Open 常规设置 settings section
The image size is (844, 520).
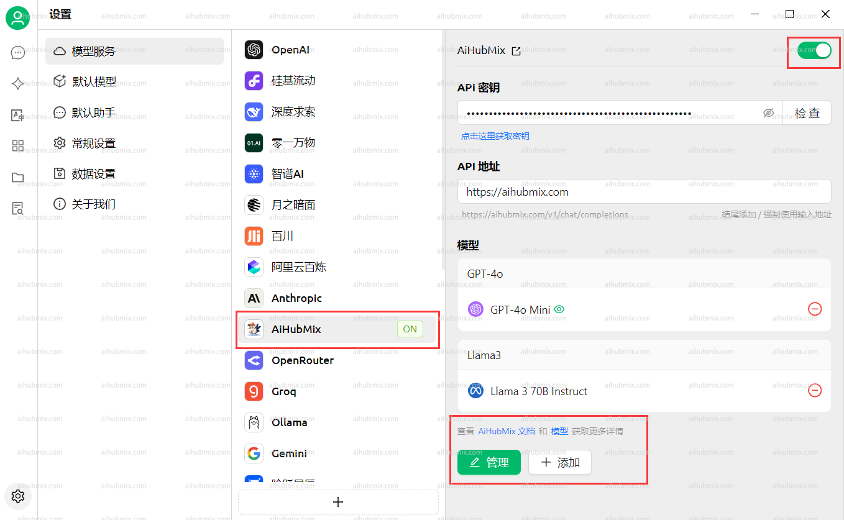tap(134, 143)
